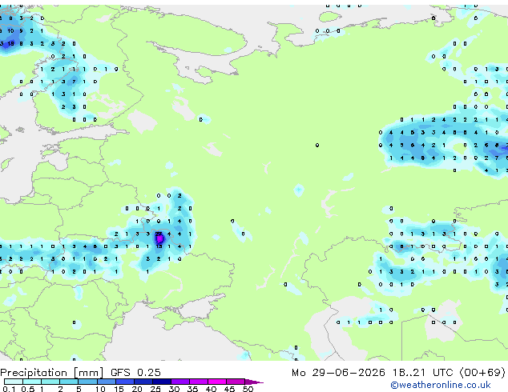
Task: Click the legend label '0.1'
Action: pos(9,389)
